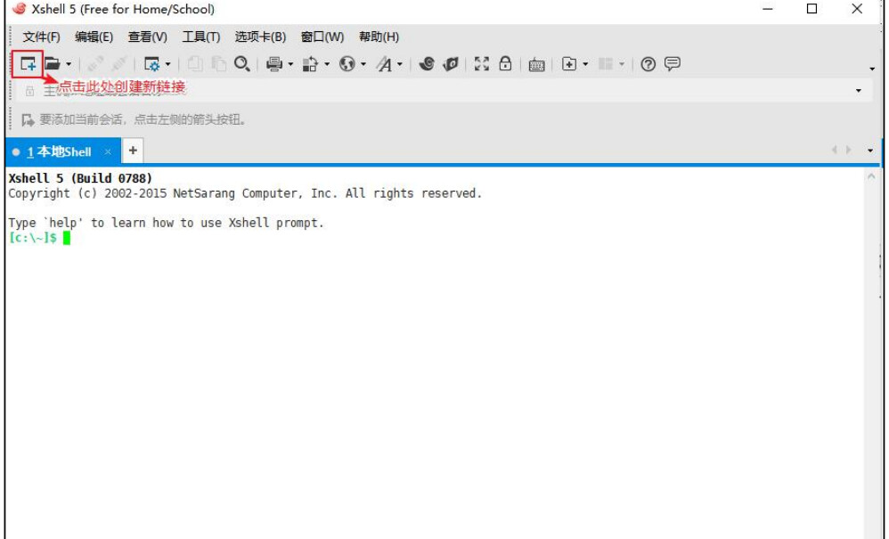Open the 查看(V) menu

(147, 37)
